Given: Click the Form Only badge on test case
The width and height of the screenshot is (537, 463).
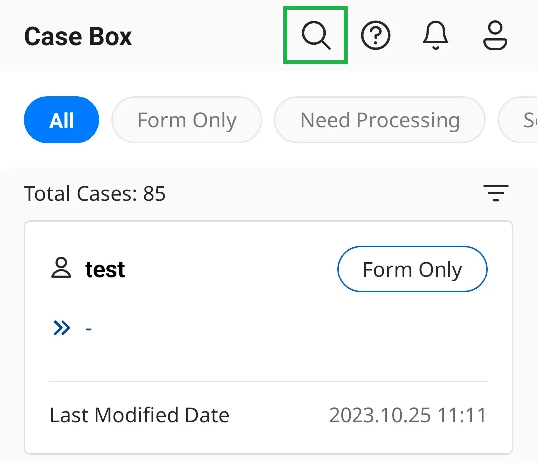Looking at the screenshot, I should [x=412, y=269].
